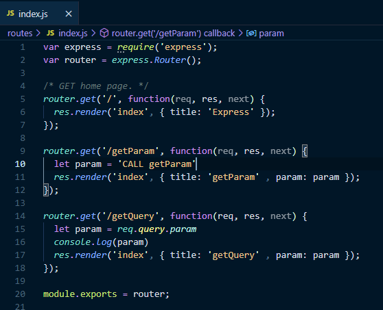Click 'res.render' on line 6
The image size is (383, 310).
click(x=80, y=112)
